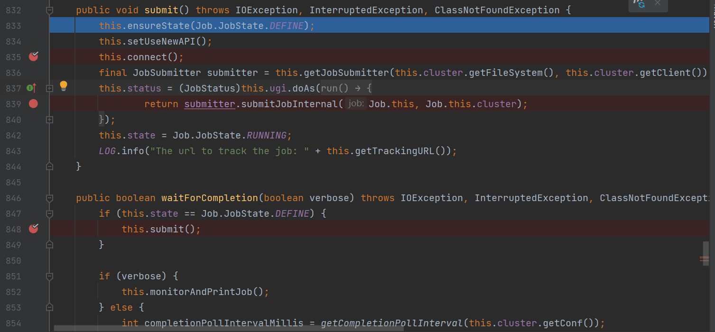Click ClassNotFoundException on line 832
This screenshot has width=715, height=332.
coord(497,10)
